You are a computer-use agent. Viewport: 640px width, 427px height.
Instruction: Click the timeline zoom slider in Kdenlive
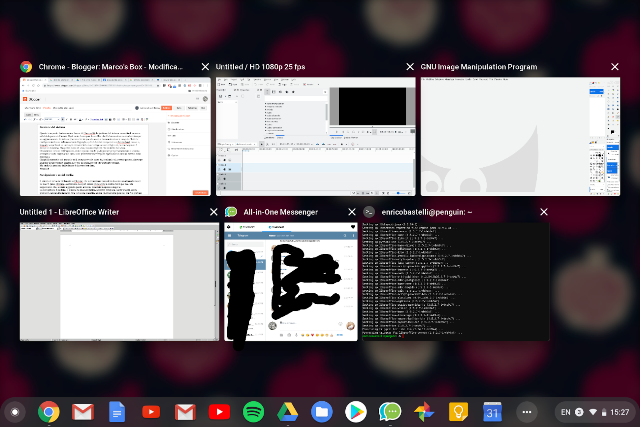[398, 193]
